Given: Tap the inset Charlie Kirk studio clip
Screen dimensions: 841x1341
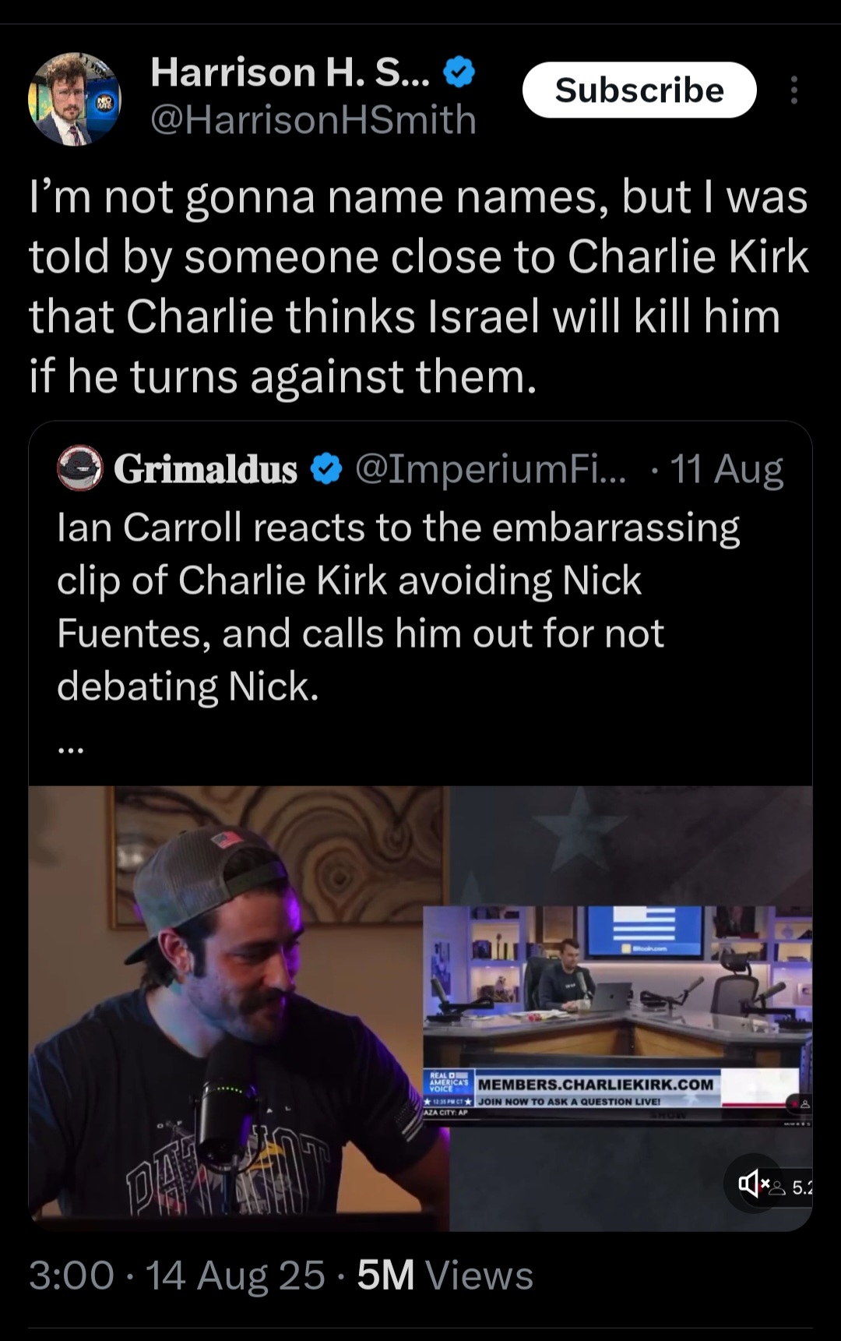Looking at the screenshot, I should (x=618, y=1011).
